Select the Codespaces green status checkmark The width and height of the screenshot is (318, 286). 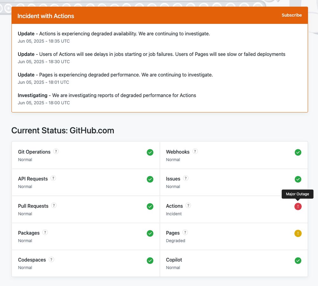click(150, 261)
